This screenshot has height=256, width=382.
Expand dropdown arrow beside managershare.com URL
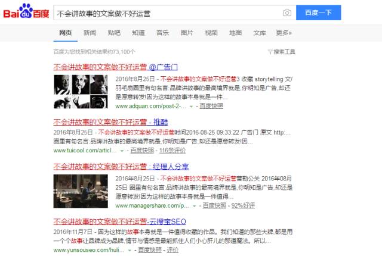(195, 206)
